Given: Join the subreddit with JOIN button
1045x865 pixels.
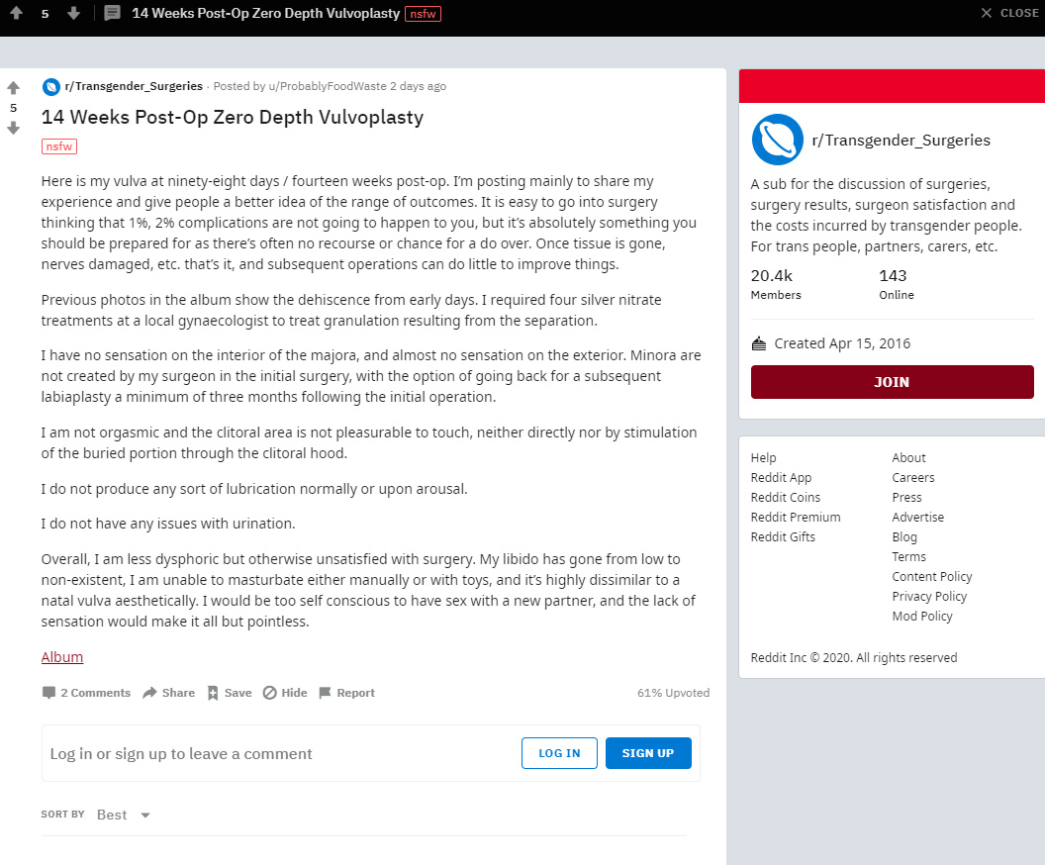Looking at the screenshot, I should (892, 382).
